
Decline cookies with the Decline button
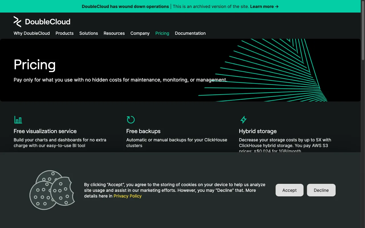tap(321, 190)
